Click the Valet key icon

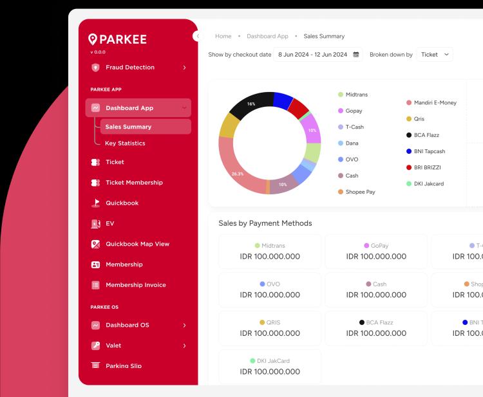coord(95,346)
